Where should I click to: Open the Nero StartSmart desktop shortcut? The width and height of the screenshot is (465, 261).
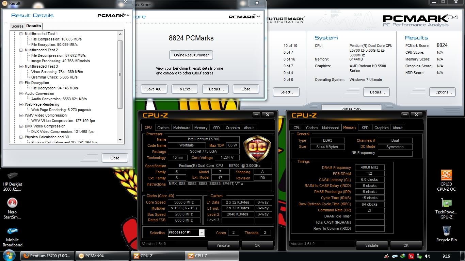[12, 209]
